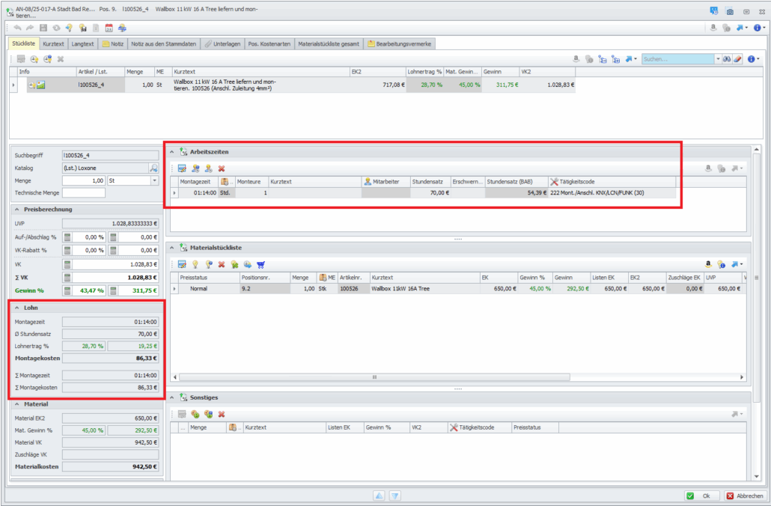Click the Technische Menge input field
This screenshot has height=506, width=771.
(x=83, y=193)
